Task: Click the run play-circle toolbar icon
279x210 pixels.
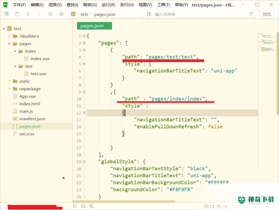Action: (61, 14)
